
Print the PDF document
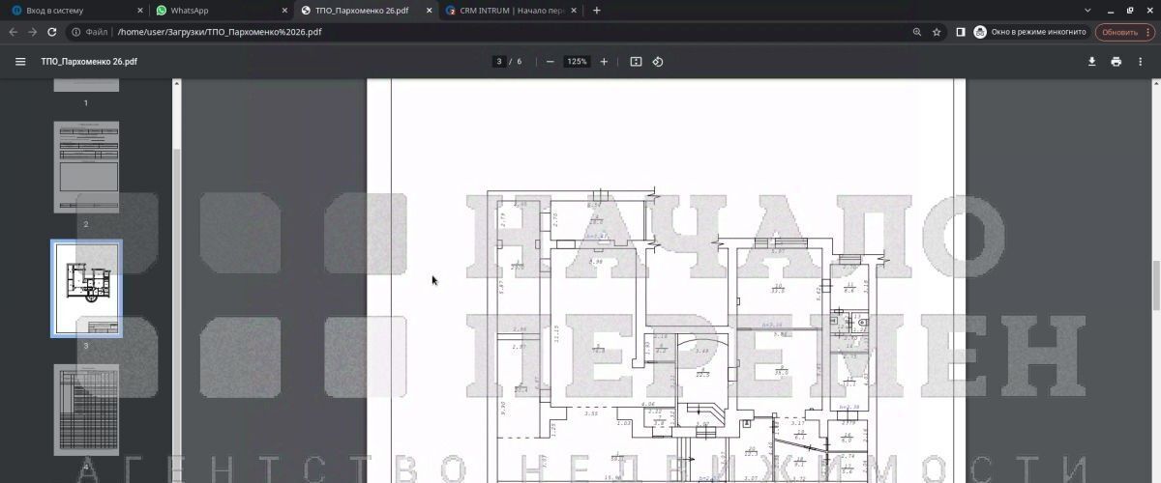point(1116,61)
